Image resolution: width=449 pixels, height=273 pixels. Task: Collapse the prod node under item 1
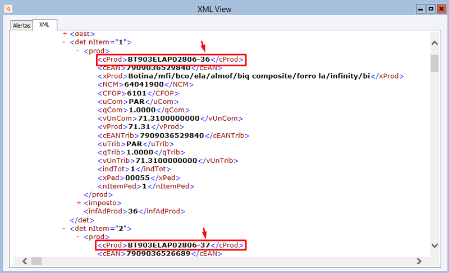tap(77, 51)
